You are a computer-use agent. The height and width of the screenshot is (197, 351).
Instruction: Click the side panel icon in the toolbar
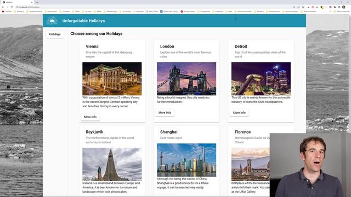(339, 7)
